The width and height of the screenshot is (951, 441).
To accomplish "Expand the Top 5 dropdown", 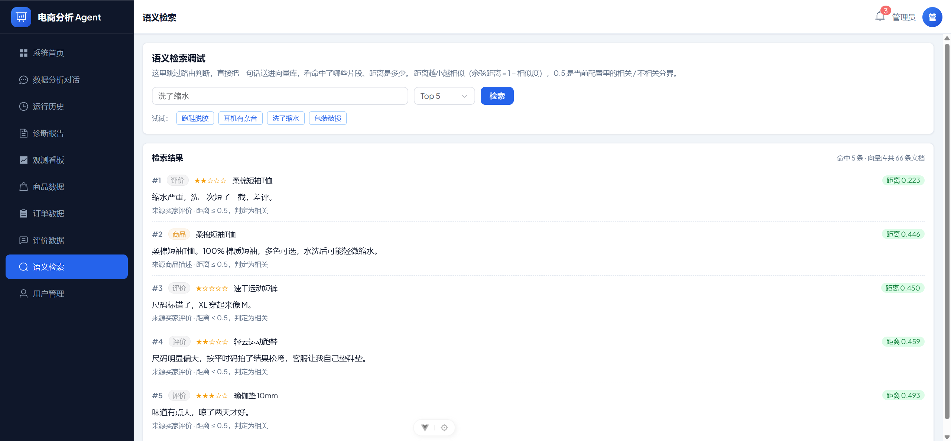I will (x=444, y=96).
